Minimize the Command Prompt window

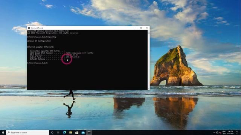[x=135, y=28]
